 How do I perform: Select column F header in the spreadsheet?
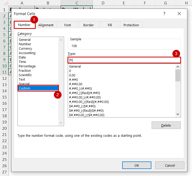click(x=145, y=3)
